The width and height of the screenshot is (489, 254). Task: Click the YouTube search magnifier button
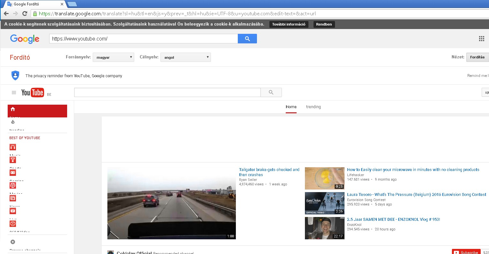[x=271, y=93]
